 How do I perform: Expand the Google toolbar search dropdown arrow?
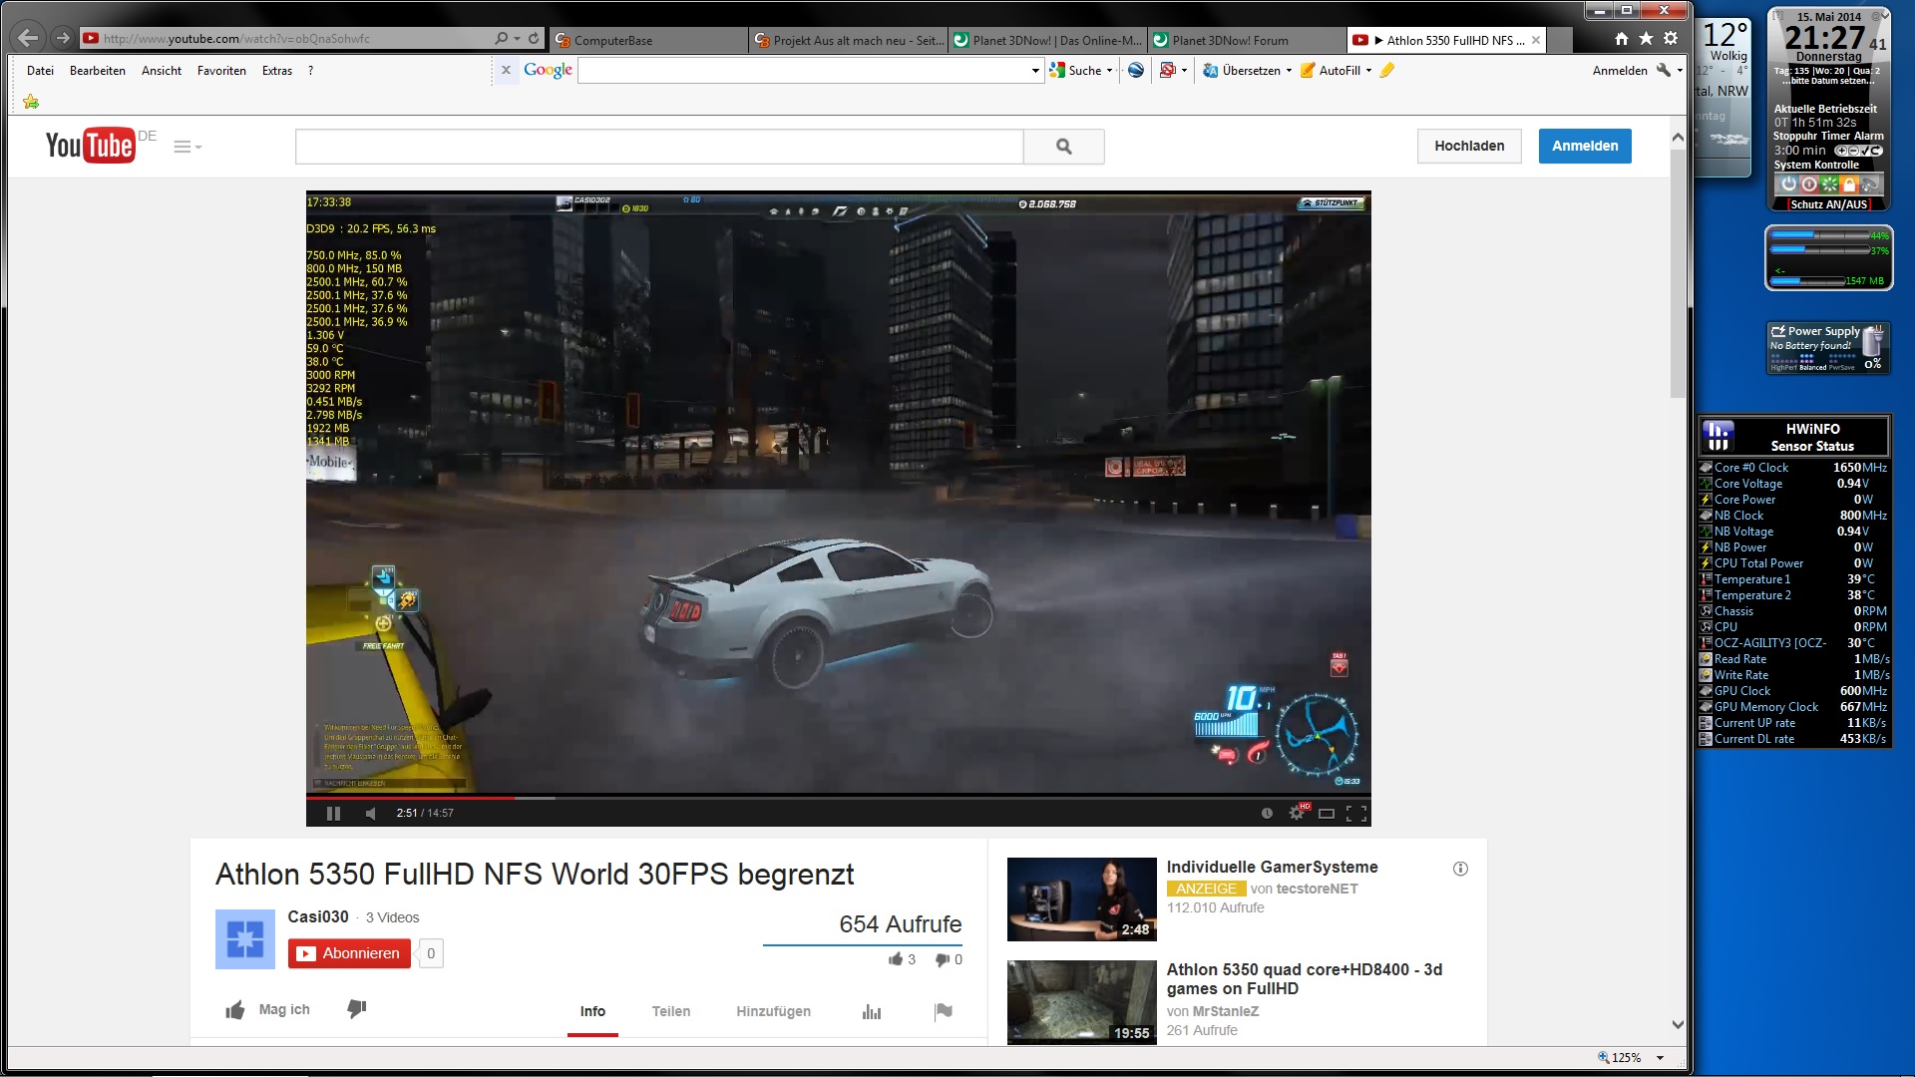pos(1034,71)
